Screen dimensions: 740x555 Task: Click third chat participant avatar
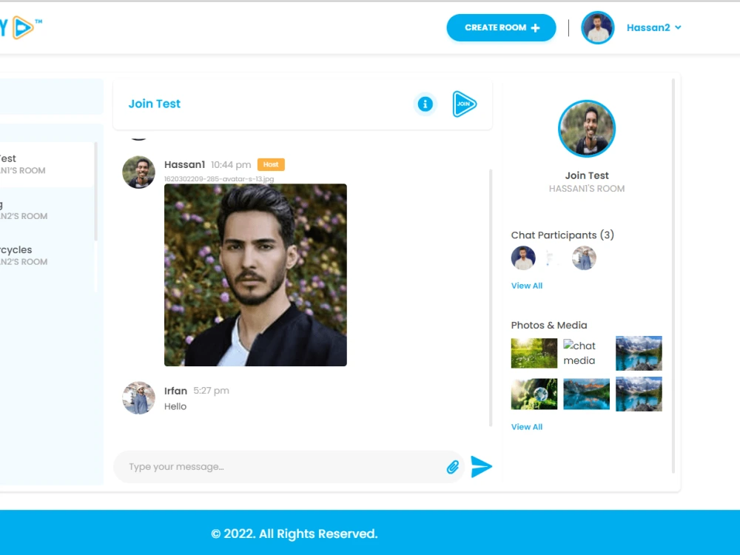point(584,258)
